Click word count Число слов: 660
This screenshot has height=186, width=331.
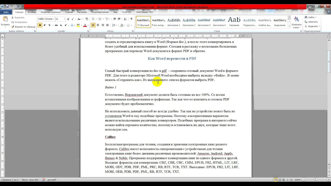(x=30, y=180)
